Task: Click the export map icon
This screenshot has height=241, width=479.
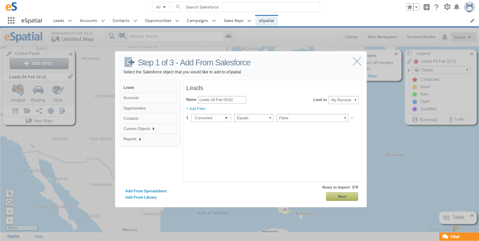Action: tap(62, 111)
